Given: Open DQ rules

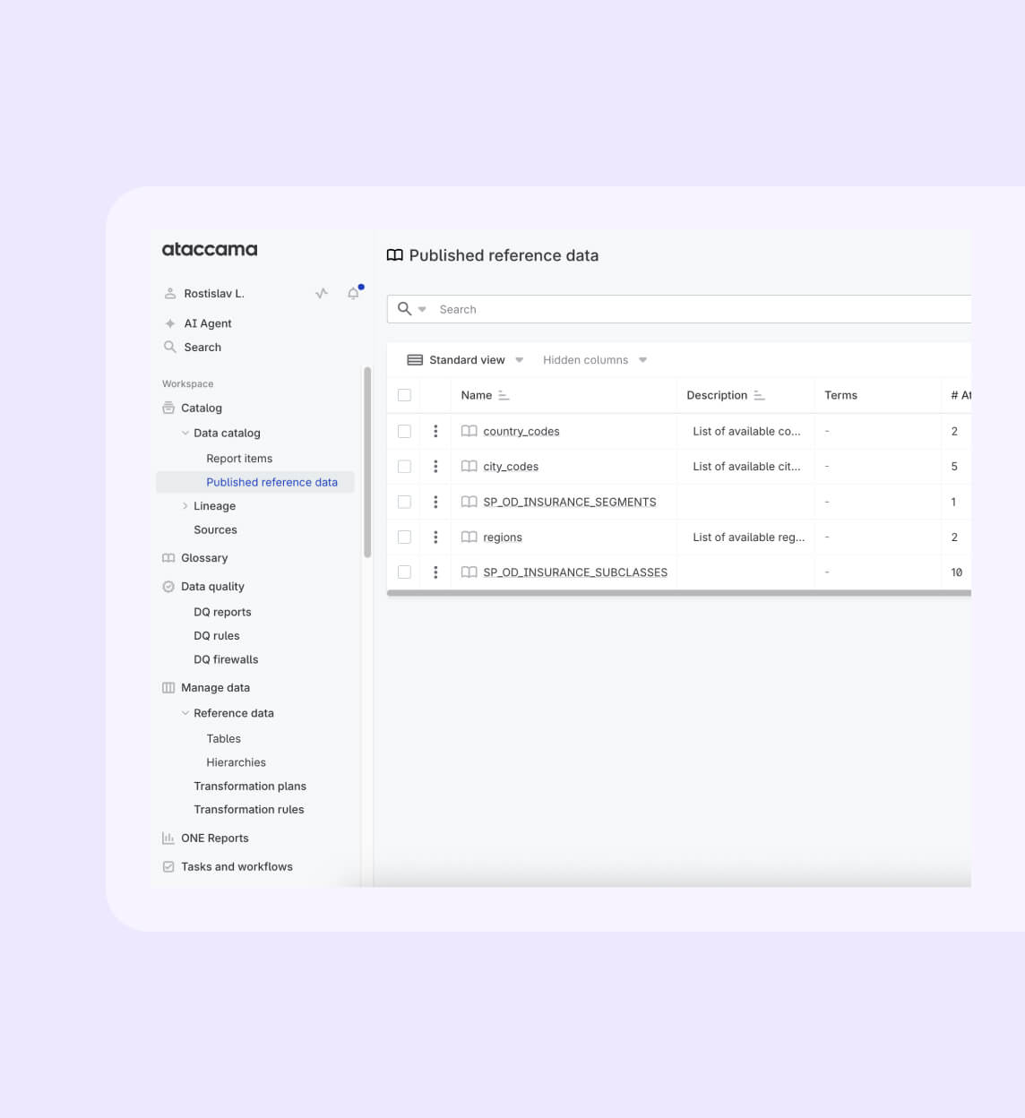Looking at the screenshot, I should (217, 636).
